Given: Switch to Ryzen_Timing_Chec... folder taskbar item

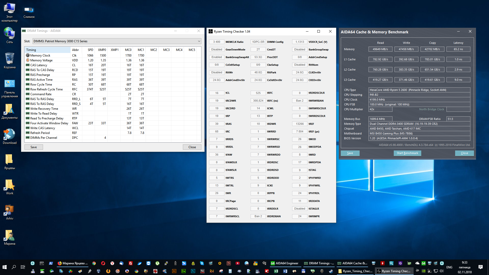Looking at the screenshot, I should pos(355,271).
